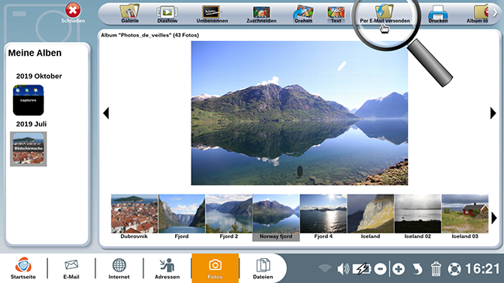The height and width of the screenshot is (283, 504).
Task: Select the Iceland 03 thumbnail
Action: [x=464, y=217]
